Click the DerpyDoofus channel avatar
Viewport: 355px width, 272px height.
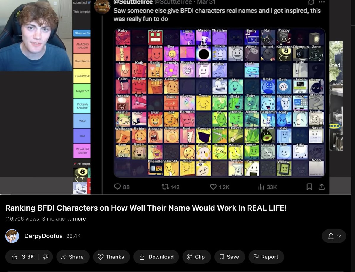tap(12, 236)
